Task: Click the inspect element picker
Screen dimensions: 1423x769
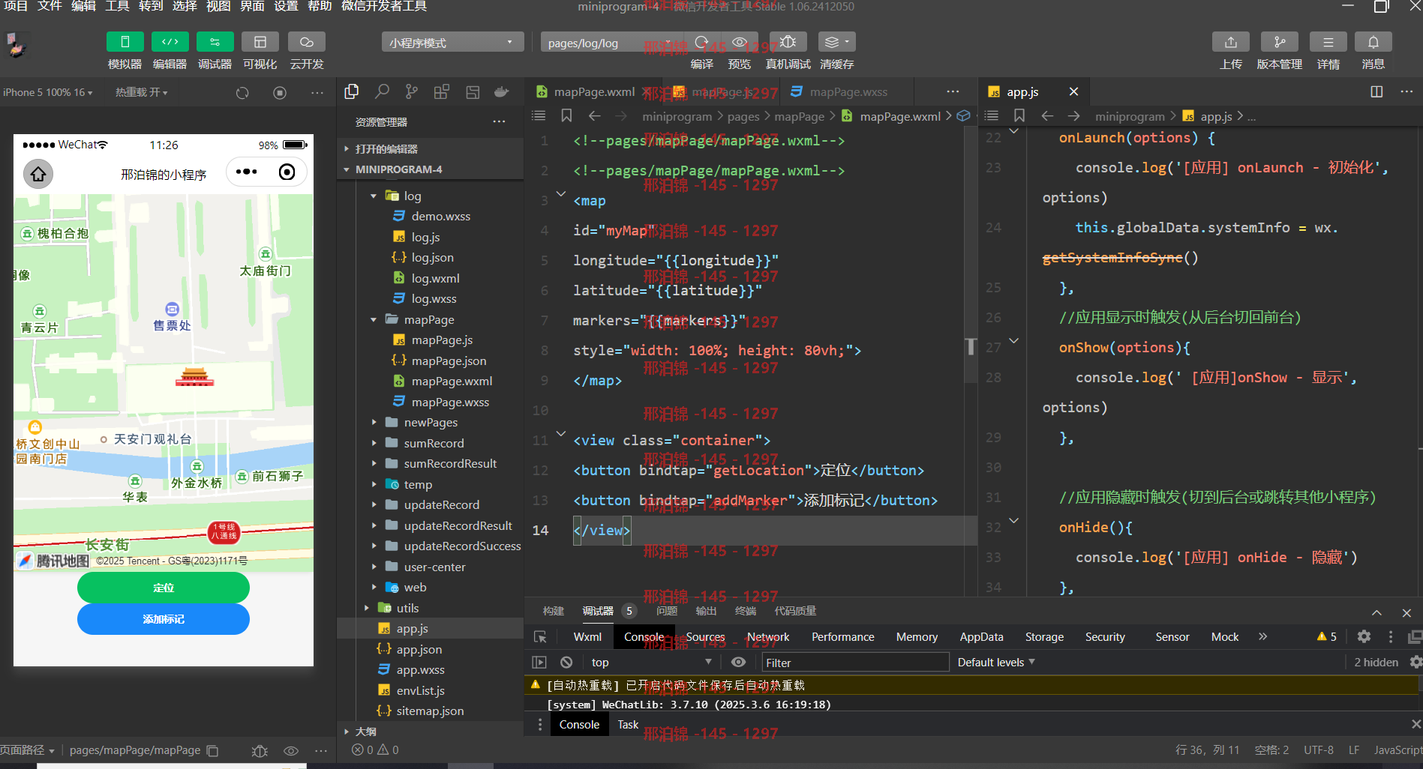Action: click(540, 636)
